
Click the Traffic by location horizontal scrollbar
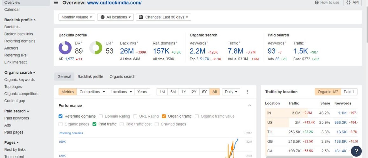309,157
